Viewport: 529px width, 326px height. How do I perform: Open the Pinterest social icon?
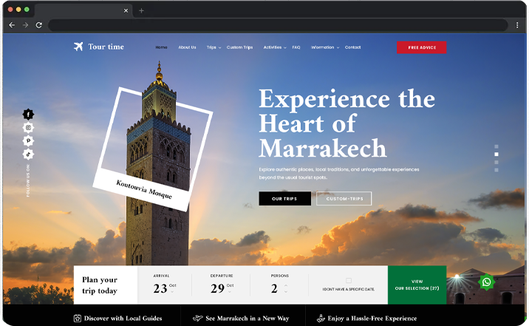pyautogui.click(x=28, y=140)
